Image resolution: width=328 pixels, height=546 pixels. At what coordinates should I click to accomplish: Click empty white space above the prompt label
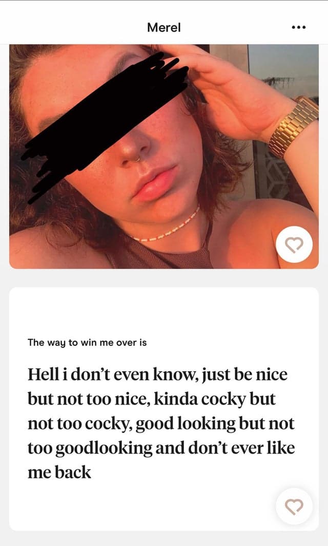(x=163, y=312)
